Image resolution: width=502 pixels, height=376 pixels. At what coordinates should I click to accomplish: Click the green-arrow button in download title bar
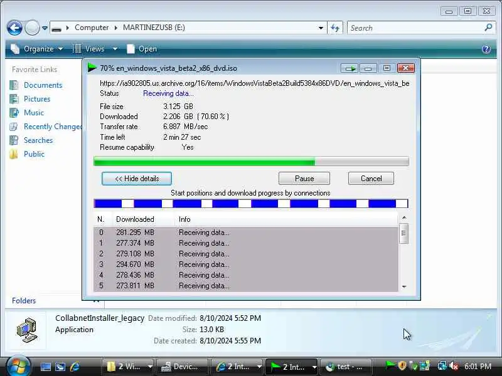click(350, 68)
